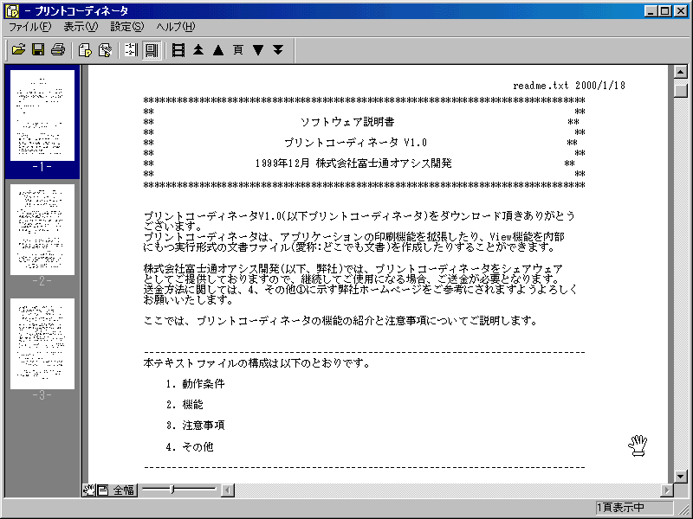Click the hand grab tool at bottom-left
Screen dimensions: 693x519
pos(89,490)
